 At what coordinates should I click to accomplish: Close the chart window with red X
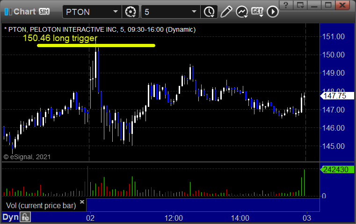[x=342, y=5]
